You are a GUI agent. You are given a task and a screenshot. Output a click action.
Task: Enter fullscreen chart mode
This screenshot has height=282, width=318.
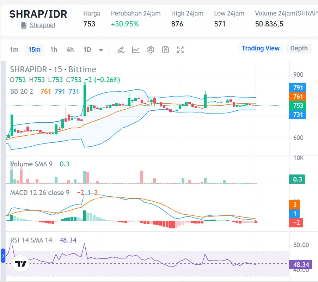[180, 50]
